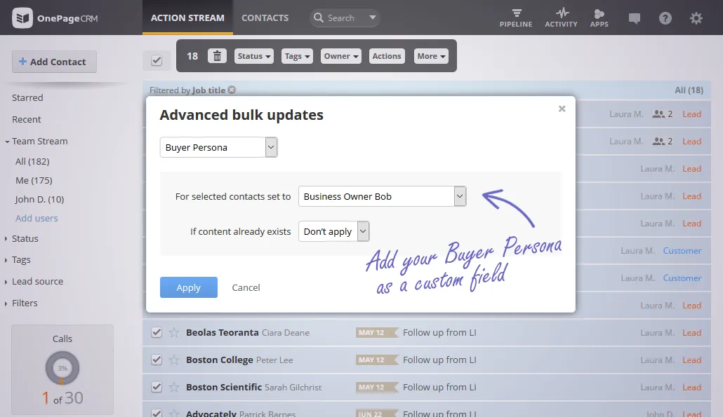Open the Beolas Teoranta contact name
Viewport: 723px width, 417px height.
coord(223,332)
